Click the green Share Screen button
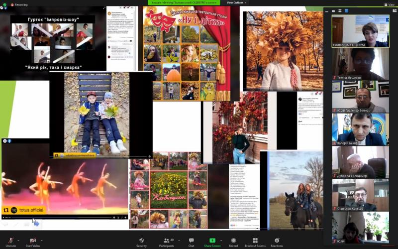Image resolution: width=398 pixels, height=249 pixels. (212, 242)
